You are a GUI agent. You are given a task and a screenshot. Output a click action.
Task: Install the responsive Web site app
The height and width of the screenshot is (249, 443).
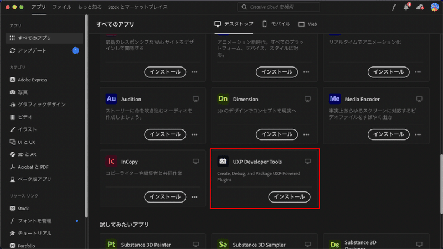pyautogui.click(x=165, y=72)
